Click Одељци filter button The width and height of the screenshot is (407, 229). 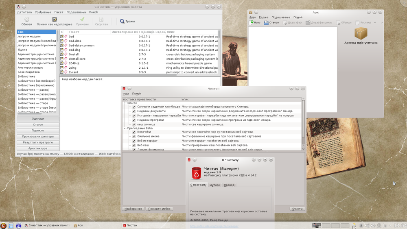tap(37, 118)
